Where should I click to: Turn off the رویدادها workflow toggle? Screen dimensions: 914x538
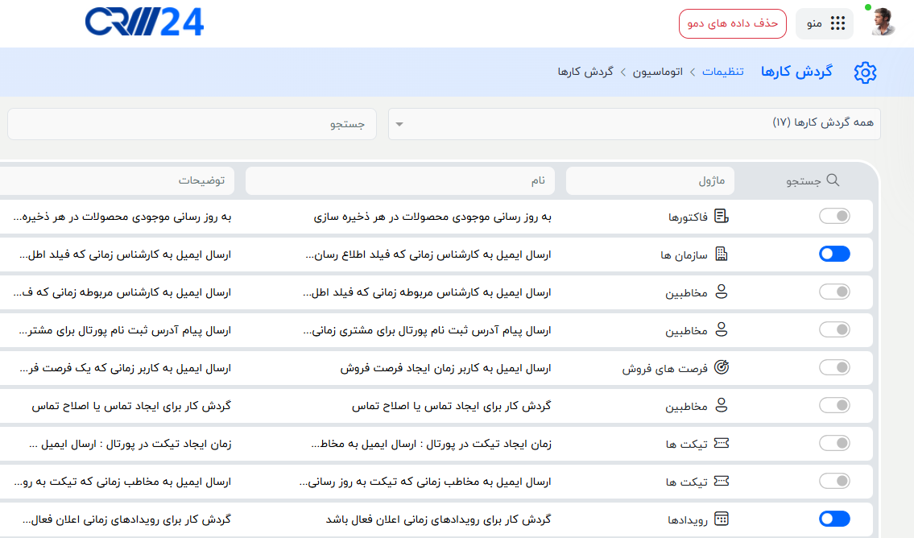[x=834, y=519]
